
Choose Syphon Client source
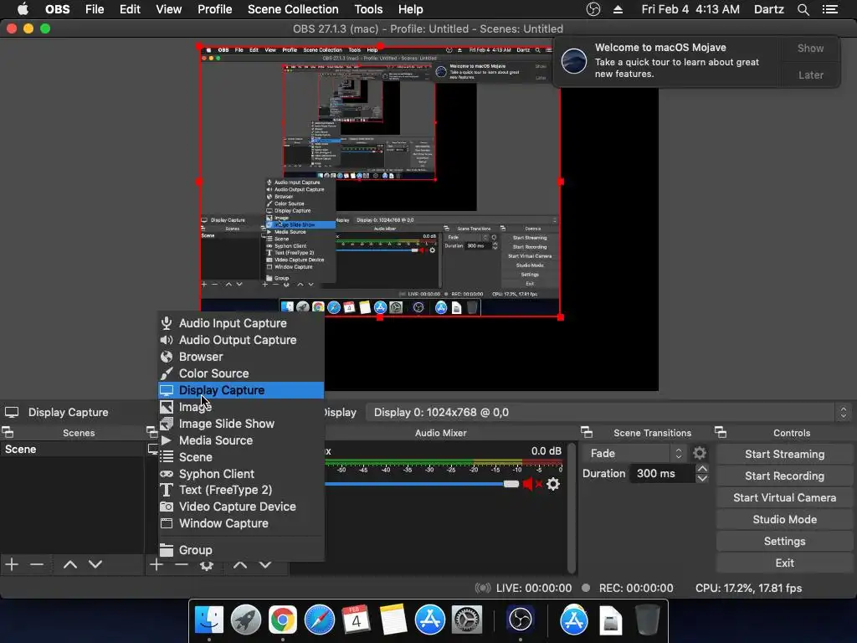click(241, 474)
